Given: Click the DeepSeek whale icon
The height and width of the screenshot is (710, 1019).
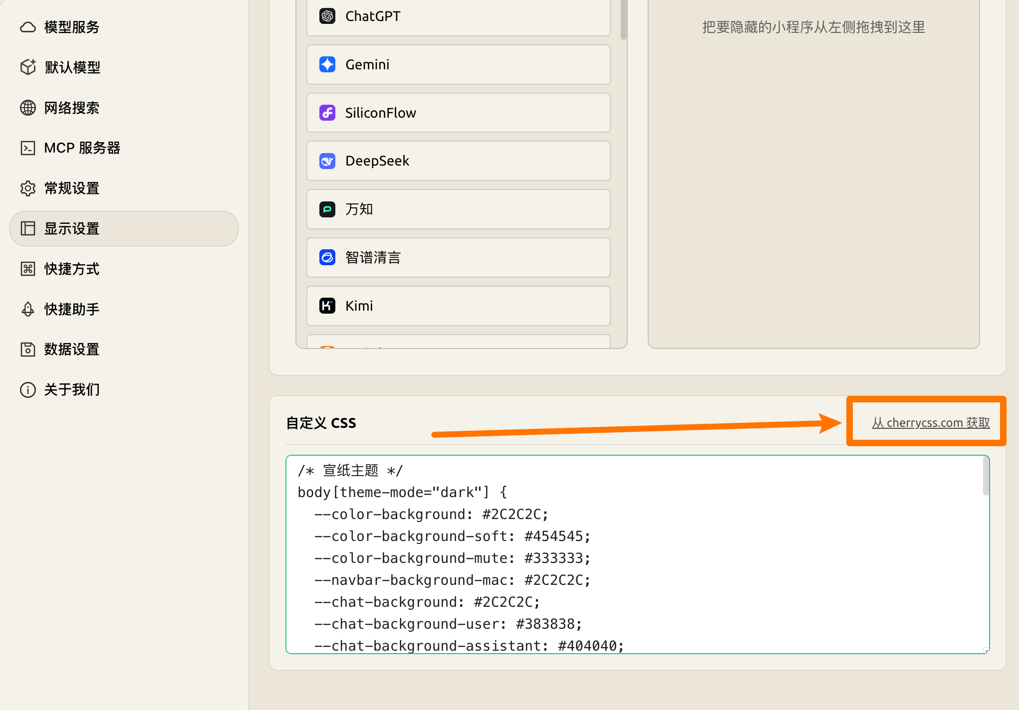Looking at the screenshot, I should pos(327,161).
